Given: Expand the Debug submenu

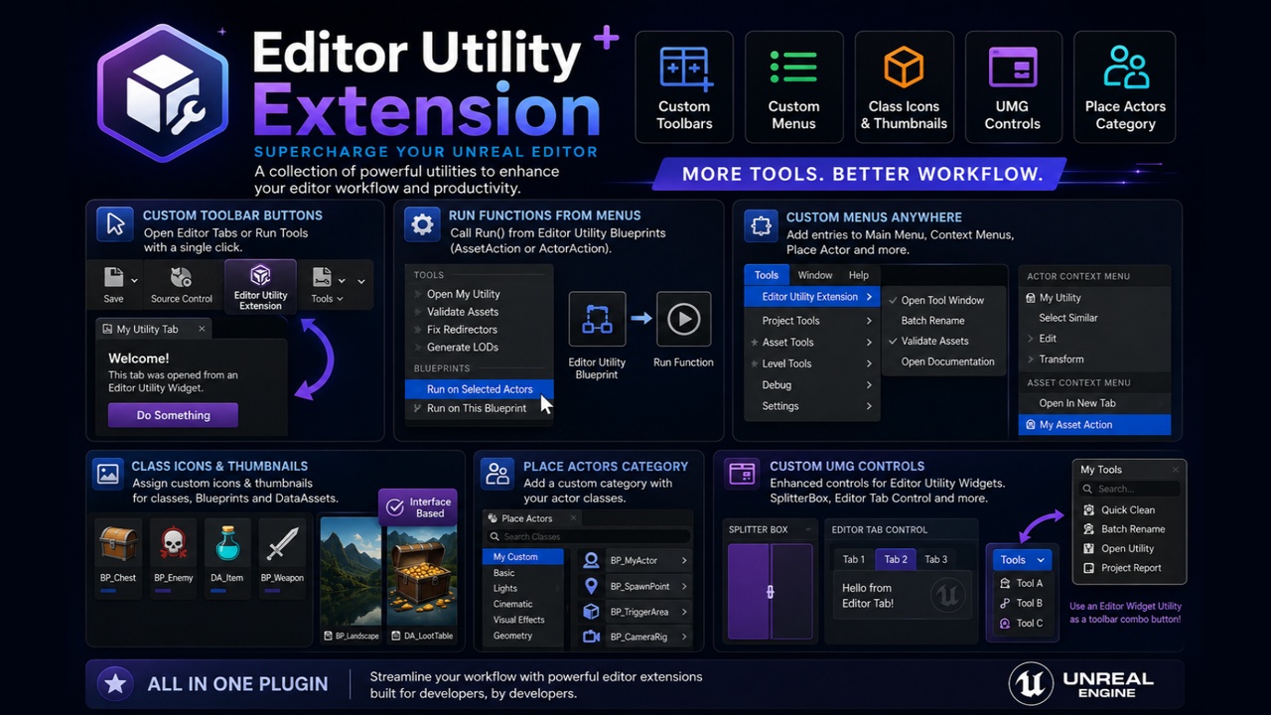Looking at the screenshot, I should click(812, 385).
